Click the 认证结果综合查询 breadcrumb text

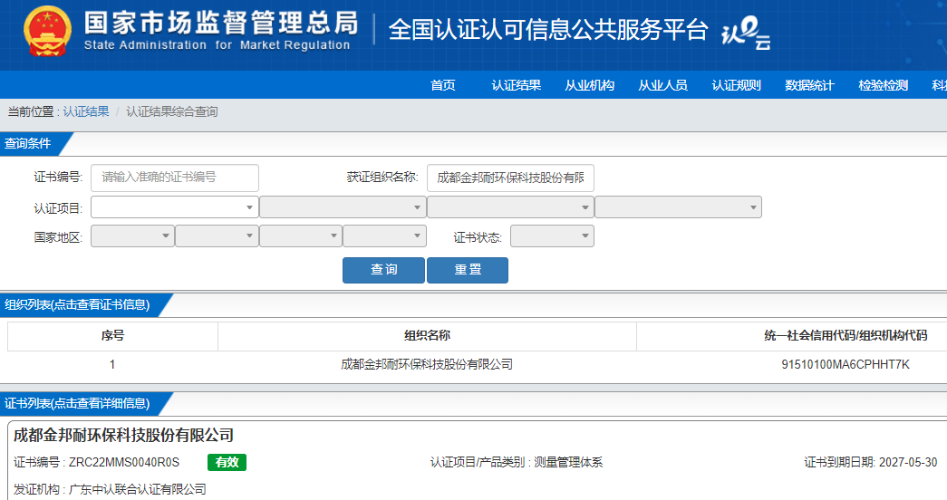point(171,111)
